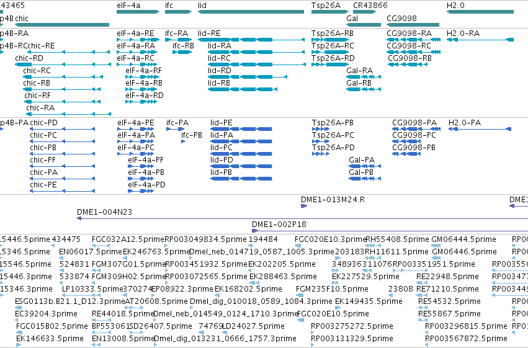Screen dimensions: 528x348
Task: Select the Tsp26A gene bar
Action: (330, 12)
